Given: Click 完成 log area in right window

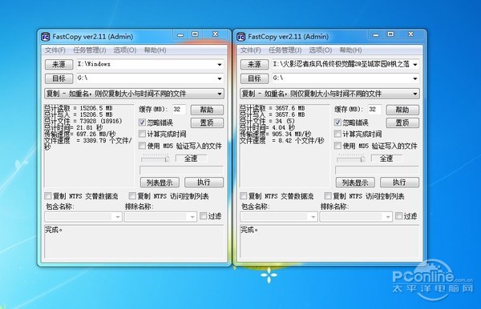Looking at the screenshot, I should 329,242.
